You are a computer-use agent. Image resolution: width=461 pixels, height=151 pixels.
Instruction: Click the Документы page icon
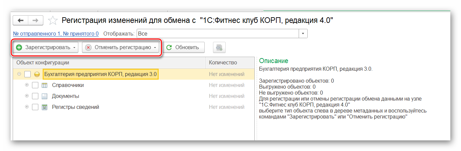click(x=44, y=96)
